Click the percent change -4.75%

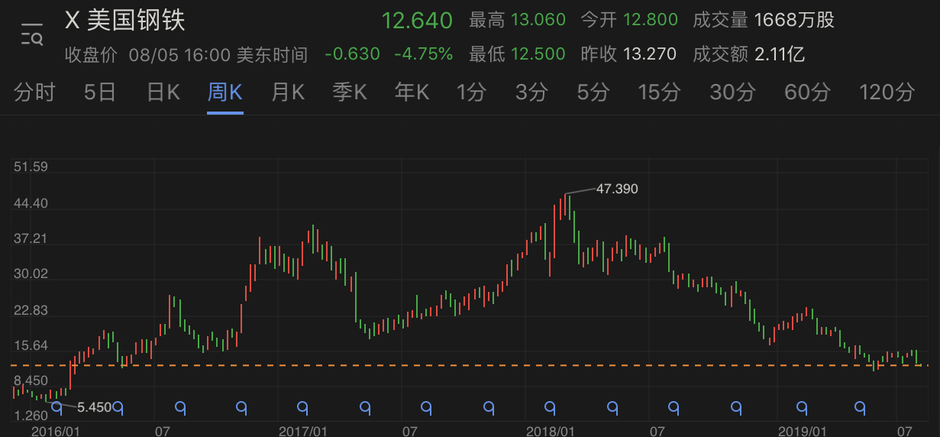click(423, 54)
